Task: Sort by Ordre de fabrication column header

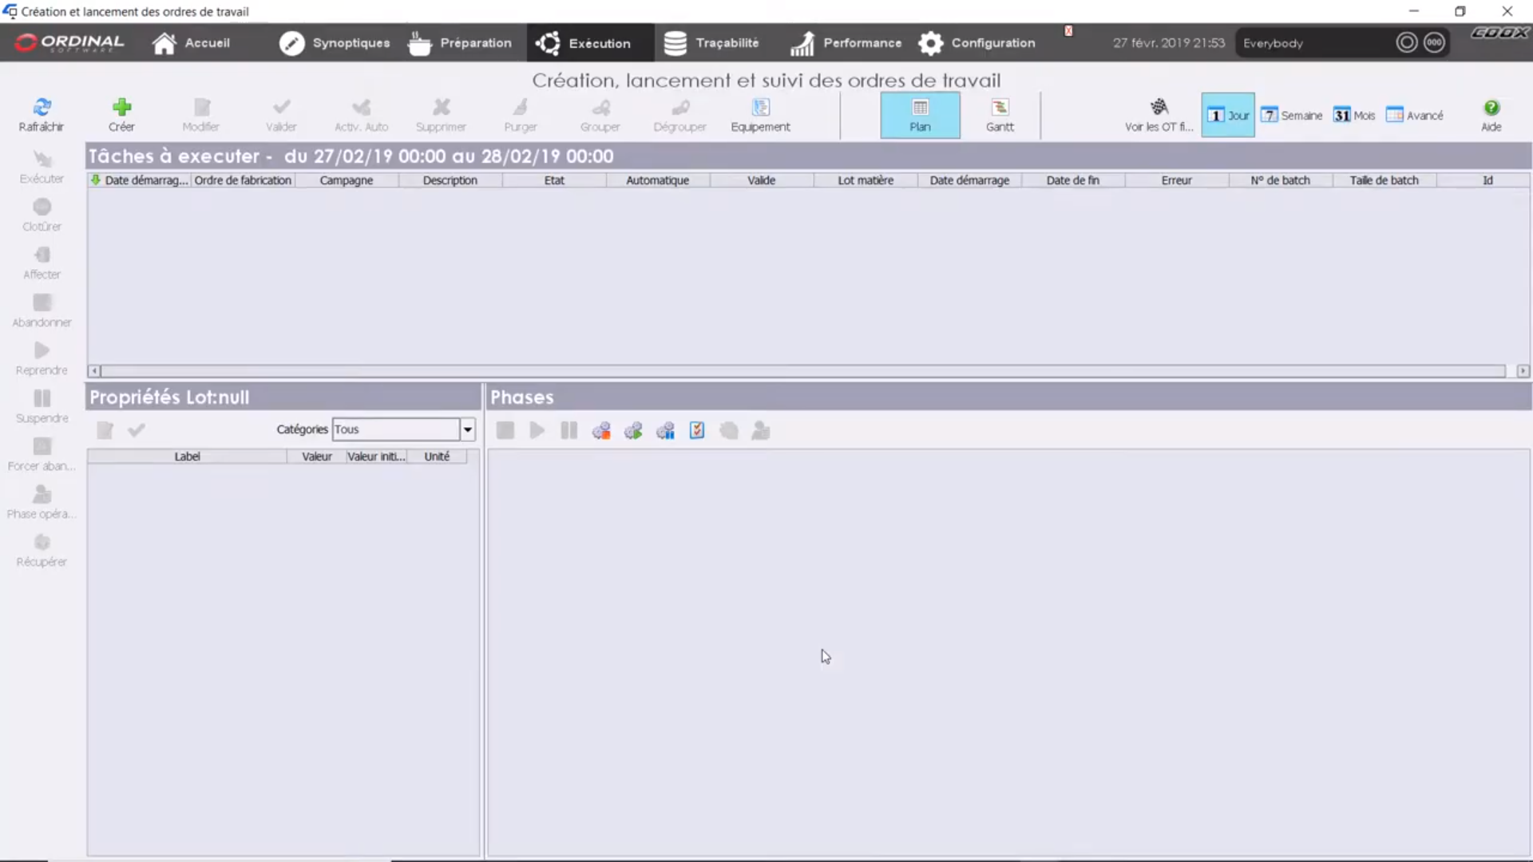Action: (243, 180)
